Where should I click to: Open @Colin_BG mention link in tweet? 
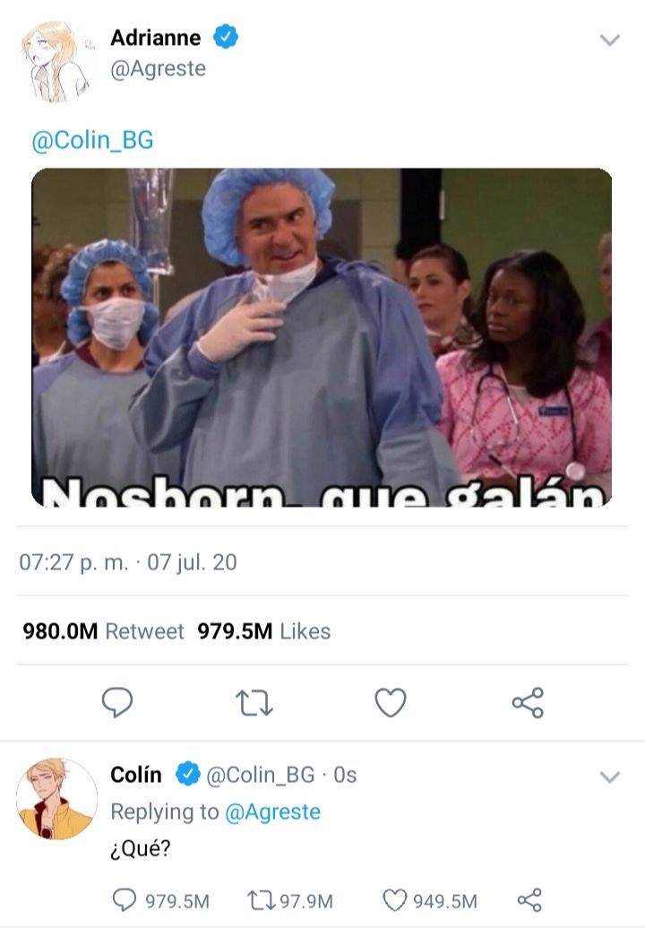92,141
